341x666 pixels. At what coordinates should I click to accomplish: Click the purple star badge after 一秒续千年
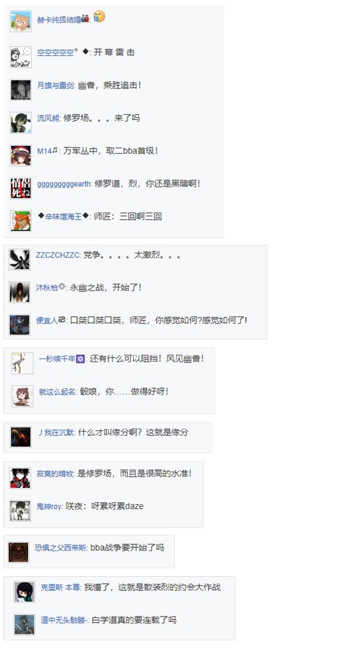tap(80, 360)
